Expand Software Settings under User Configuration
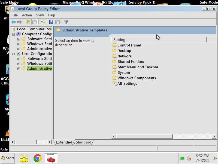This screenshot has height=164, width=218. (19, 59)
